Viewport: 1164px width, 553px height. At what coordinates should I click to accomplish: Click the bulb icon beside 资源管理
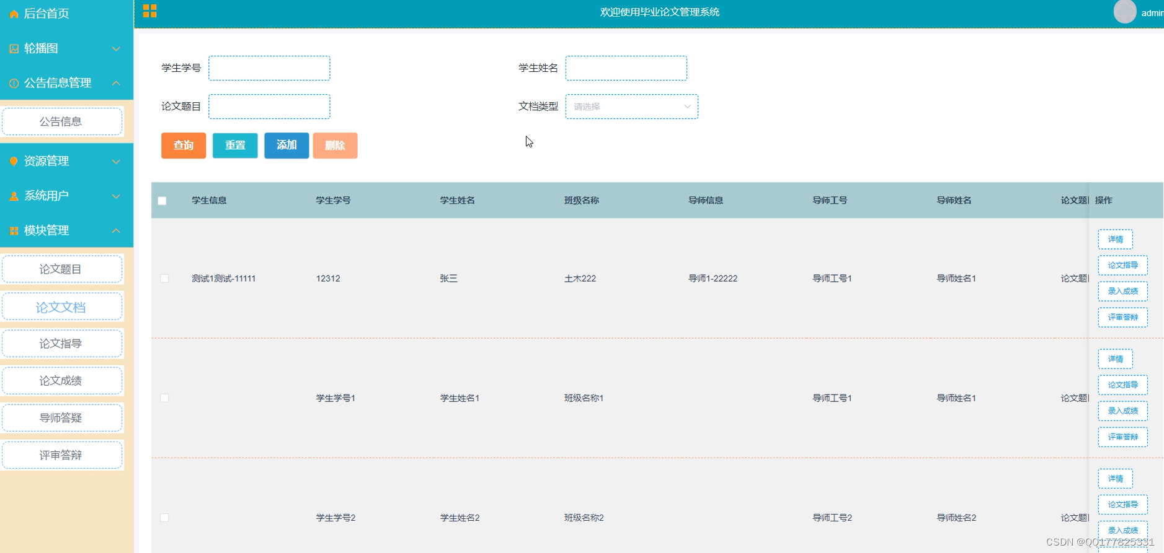14,161
